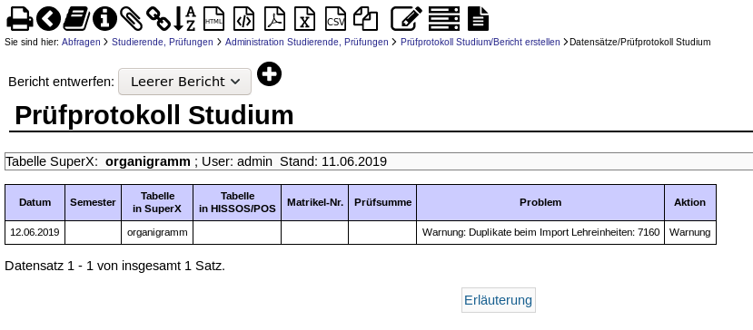Open the book manual icon

76,19
